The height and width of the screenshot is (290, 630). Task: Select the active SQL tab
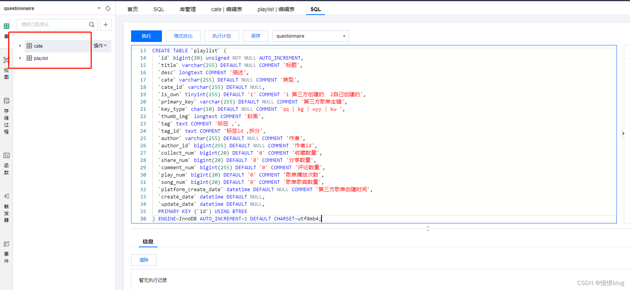[316, 9]
